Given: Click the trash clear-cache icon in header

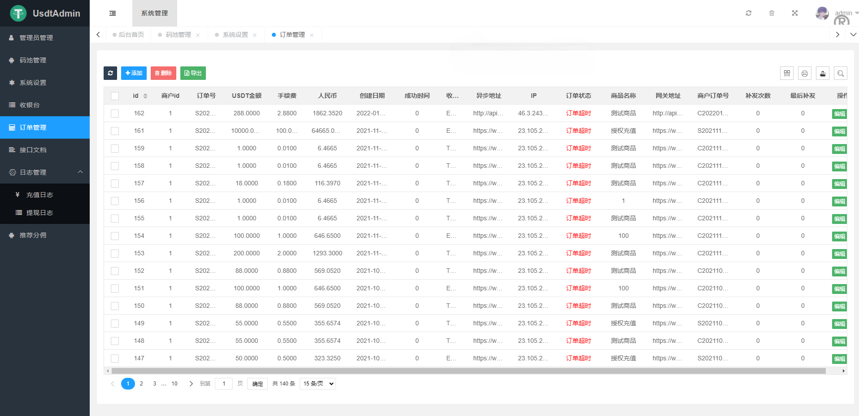Looking at the screenshot, I should coord(772,13).
